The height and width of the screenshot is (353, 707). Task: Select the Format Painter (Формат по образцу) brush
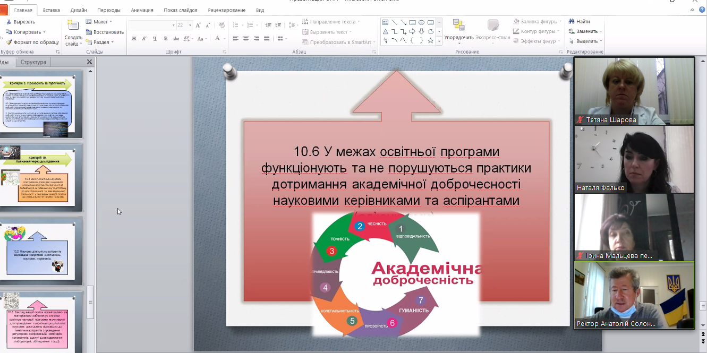pyautogui.click(x=9, y=42)
